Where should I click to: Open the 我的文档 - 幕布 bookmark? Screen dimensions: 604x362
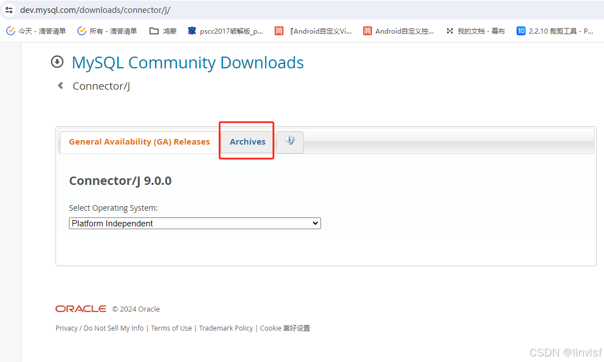[475, 31]
